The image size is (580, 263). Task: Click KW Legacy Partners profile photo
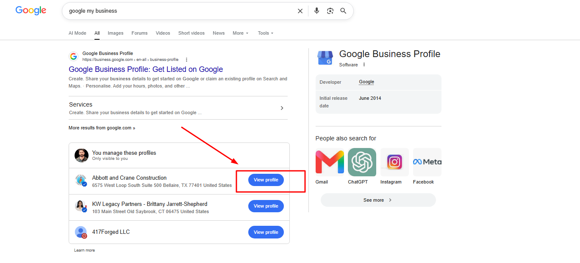point(81,206)
